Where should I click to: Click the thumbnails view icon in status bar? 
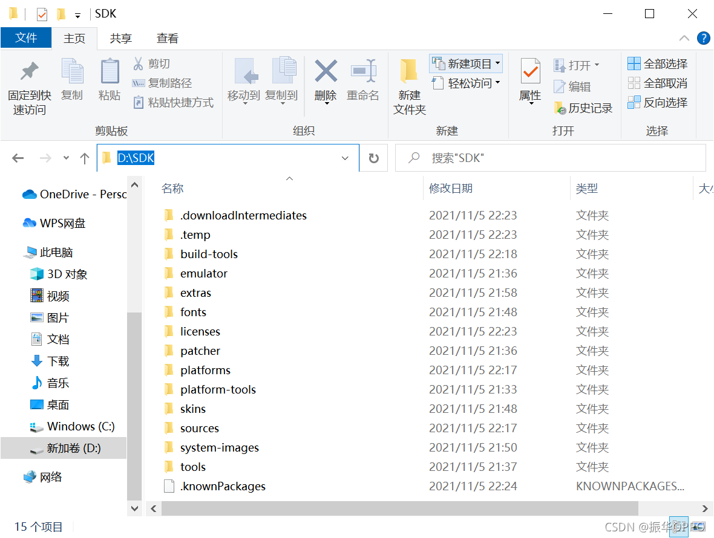tap(698, 527)
